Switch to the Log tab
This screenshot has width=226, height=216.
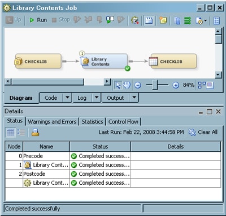(x=82, y=98)
